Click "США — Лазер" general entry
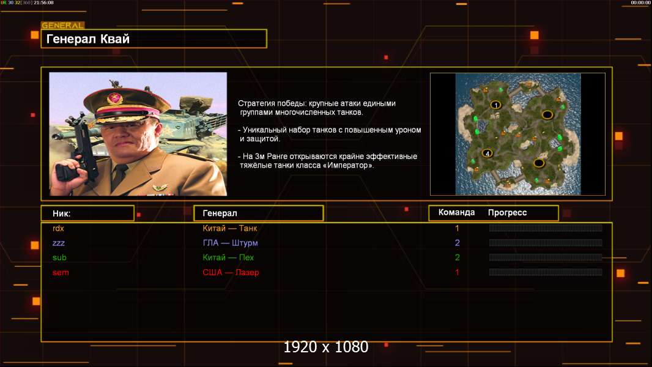 pyautogui.click(x=231, y=272)
